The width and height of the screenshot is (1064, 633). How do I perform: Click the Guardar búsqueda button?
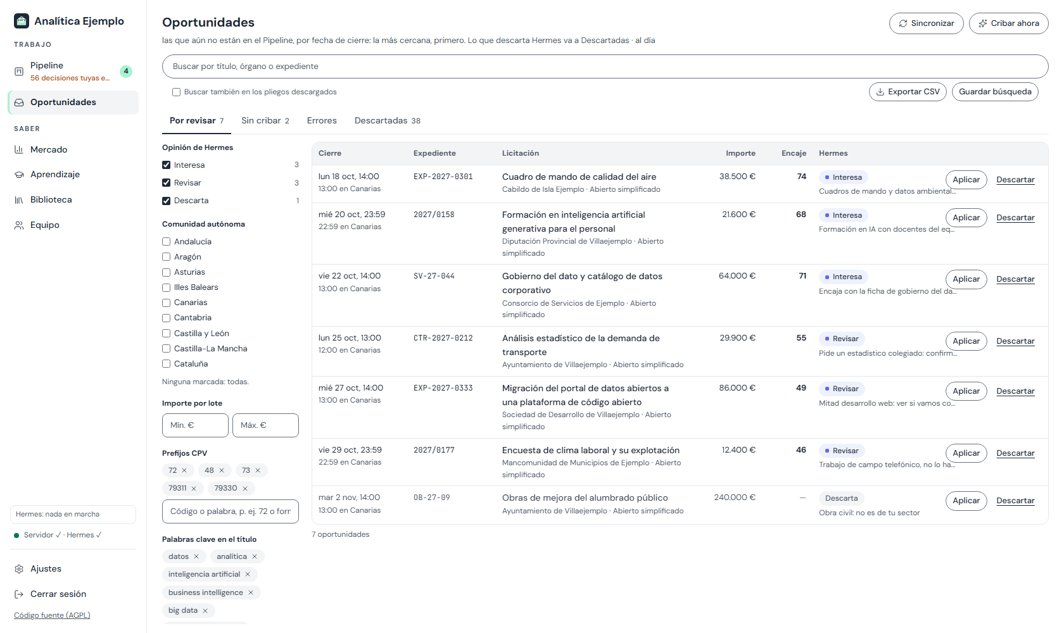coord(995,92)
